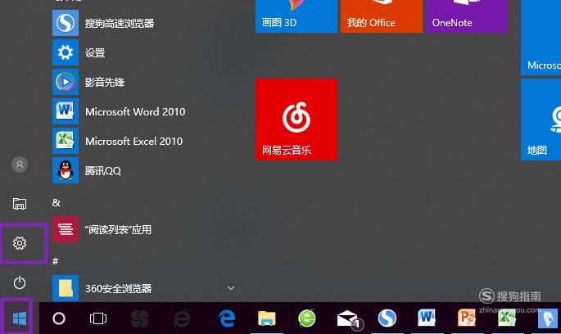561x334 pixels.
Task: Open the green 360 browser taskbar icon
Action: pos(307,318)
